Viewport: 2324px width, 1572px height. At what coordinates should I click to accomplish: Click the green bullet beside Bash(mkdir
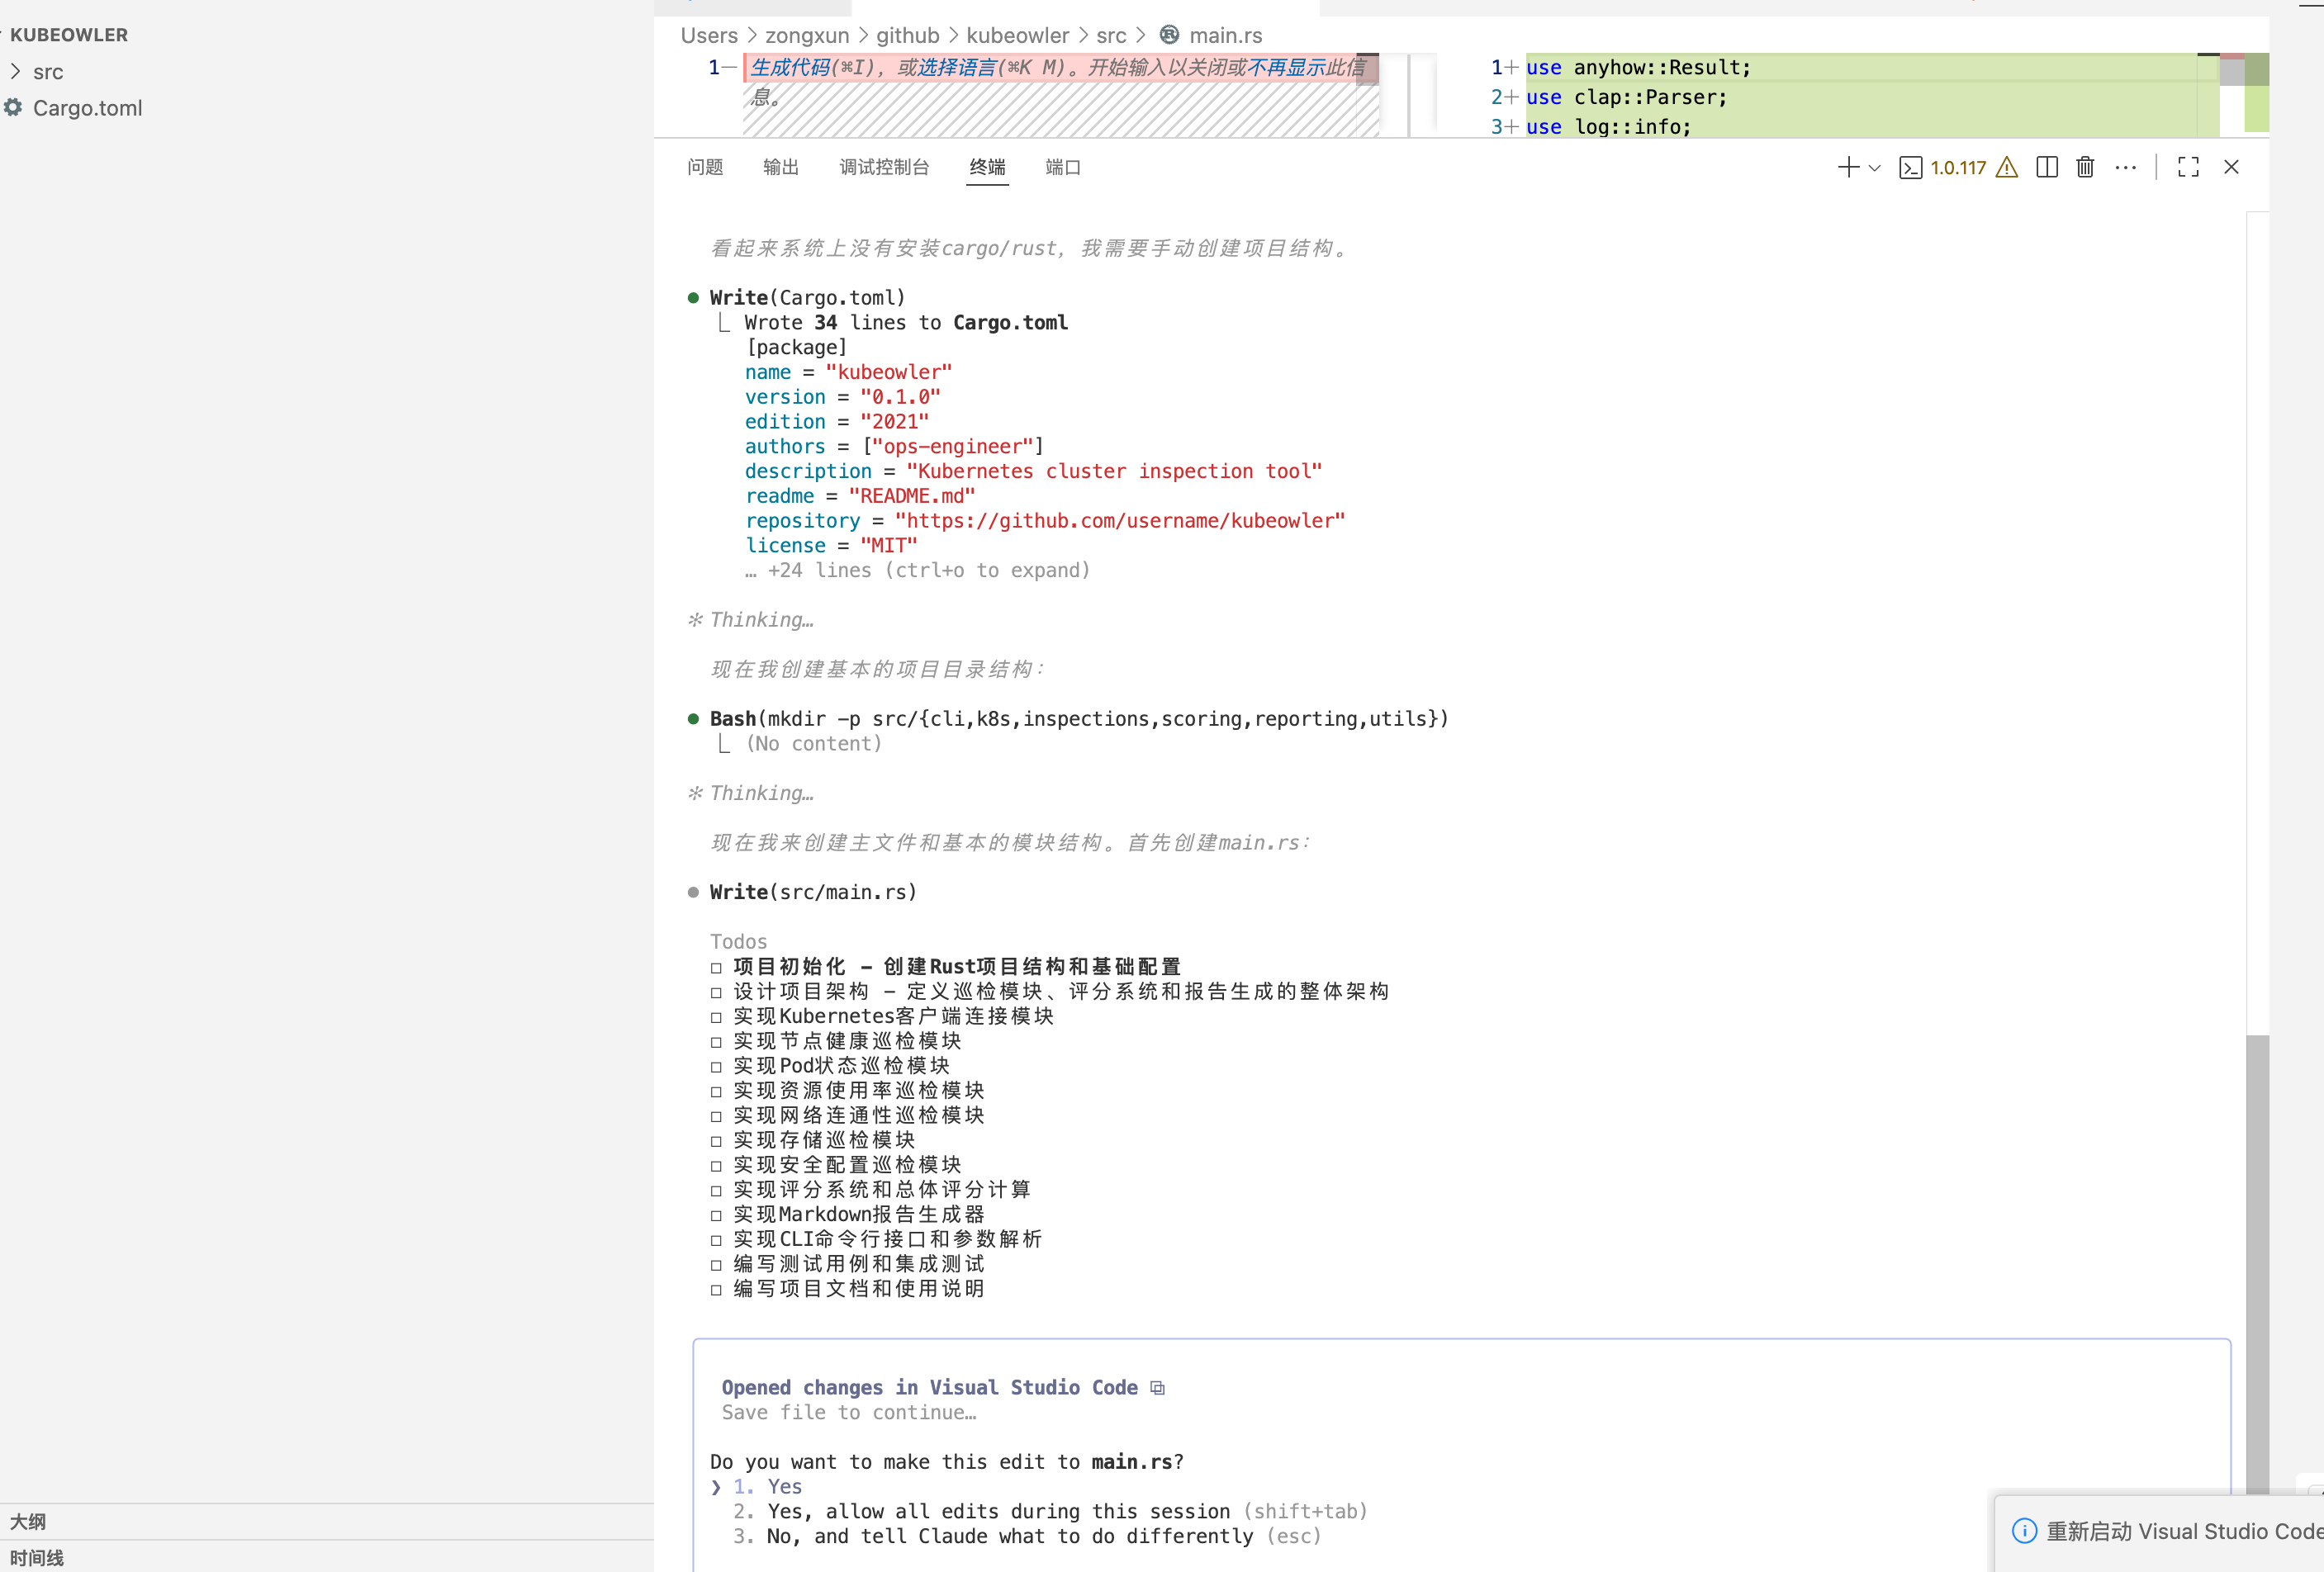click(x=693, y=719)
